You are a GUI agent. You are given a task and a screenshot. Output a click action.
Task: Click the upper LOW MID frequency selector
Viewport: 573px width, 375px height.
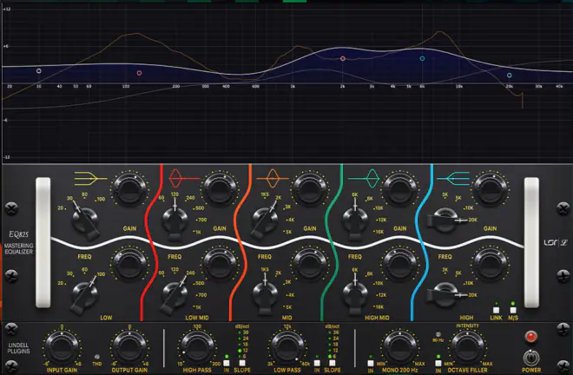pos(175,220)
